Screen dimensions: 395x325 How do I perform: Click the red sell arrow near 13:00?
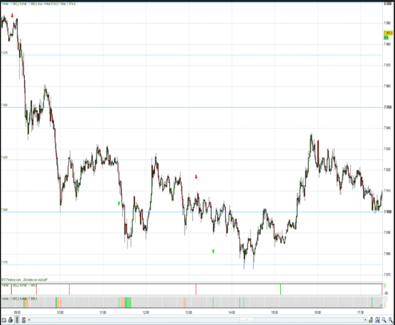196,177
